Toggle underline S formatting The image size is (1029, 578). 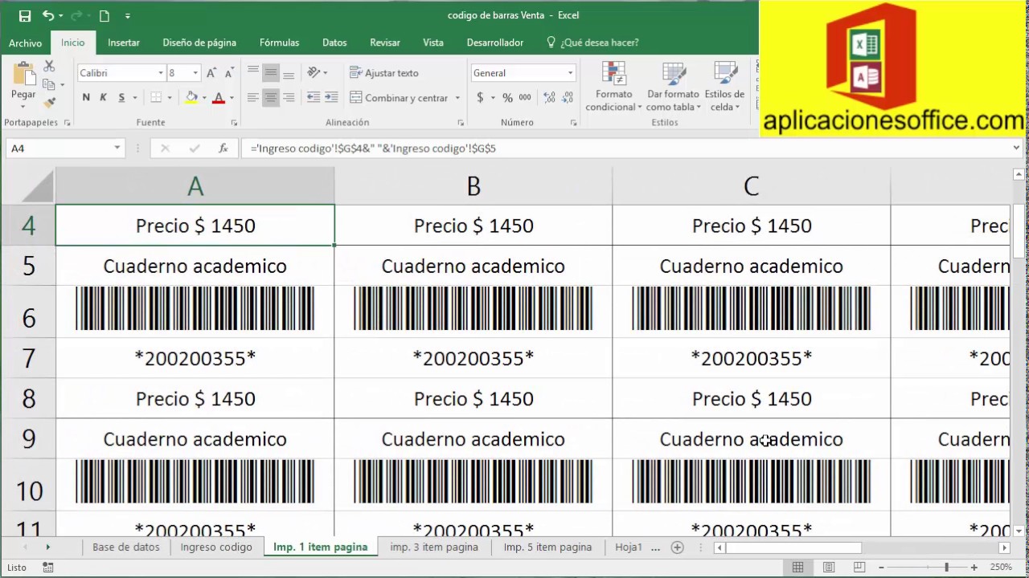121,97
